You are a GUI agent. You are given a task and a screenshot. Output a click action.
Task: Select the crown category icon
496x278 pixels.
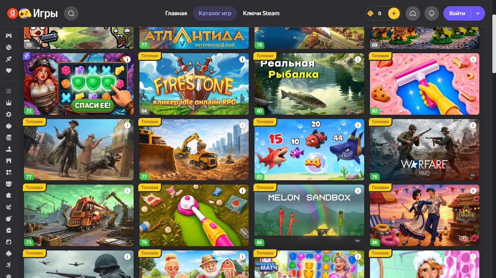[9, 103]
